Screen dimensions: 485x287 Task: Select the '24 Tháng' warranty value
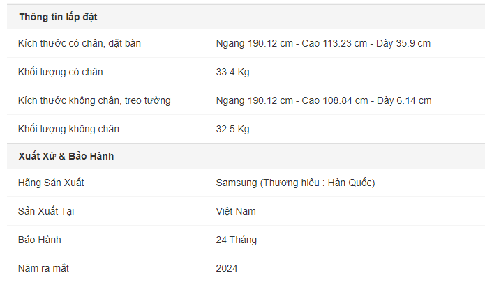click(237, 240)
